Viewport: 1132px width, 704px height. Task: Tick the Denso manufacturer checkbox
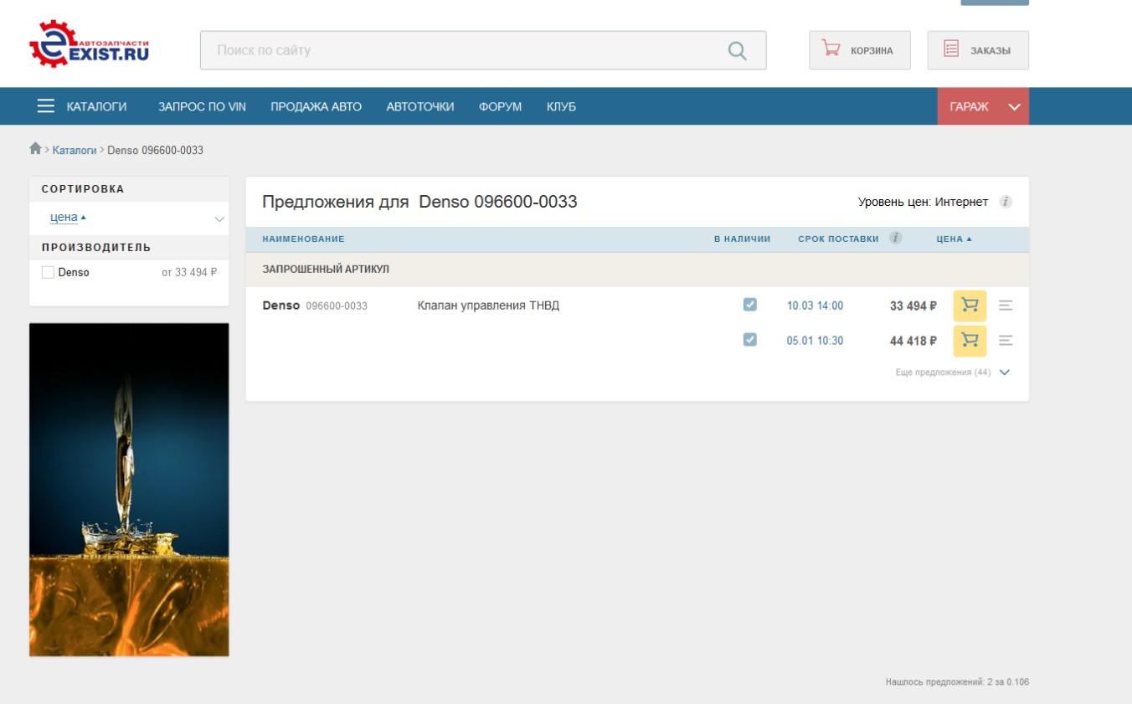[x=48, y=272]
